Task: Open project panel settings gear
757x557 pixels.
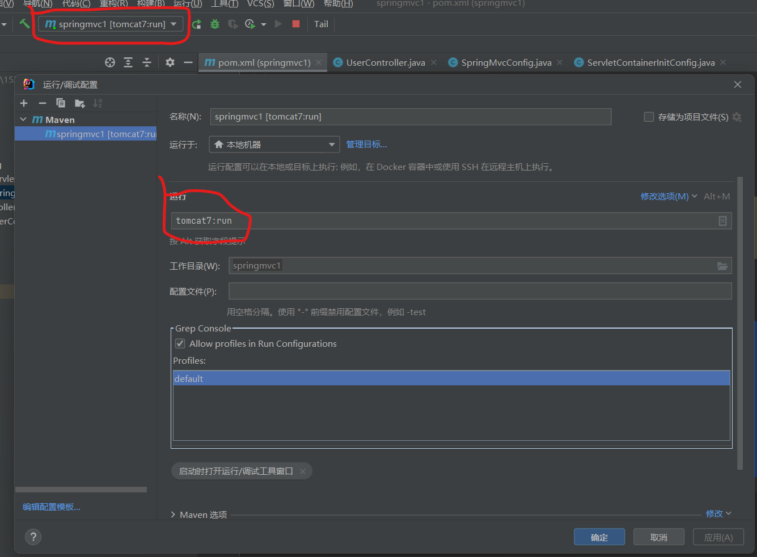Action: [170, 62]
